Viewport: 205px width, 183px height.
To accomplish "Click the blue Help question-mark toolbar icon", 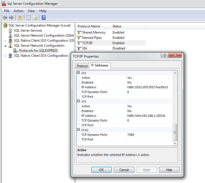I will coord(44,18).
